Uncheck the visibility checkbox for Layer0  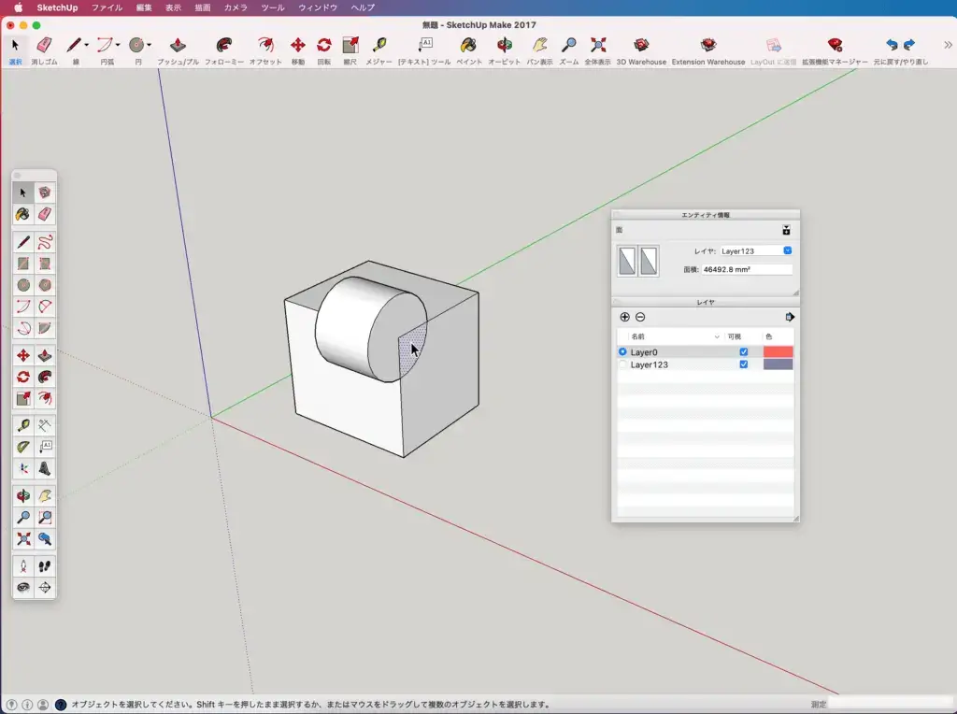[743, 352]
